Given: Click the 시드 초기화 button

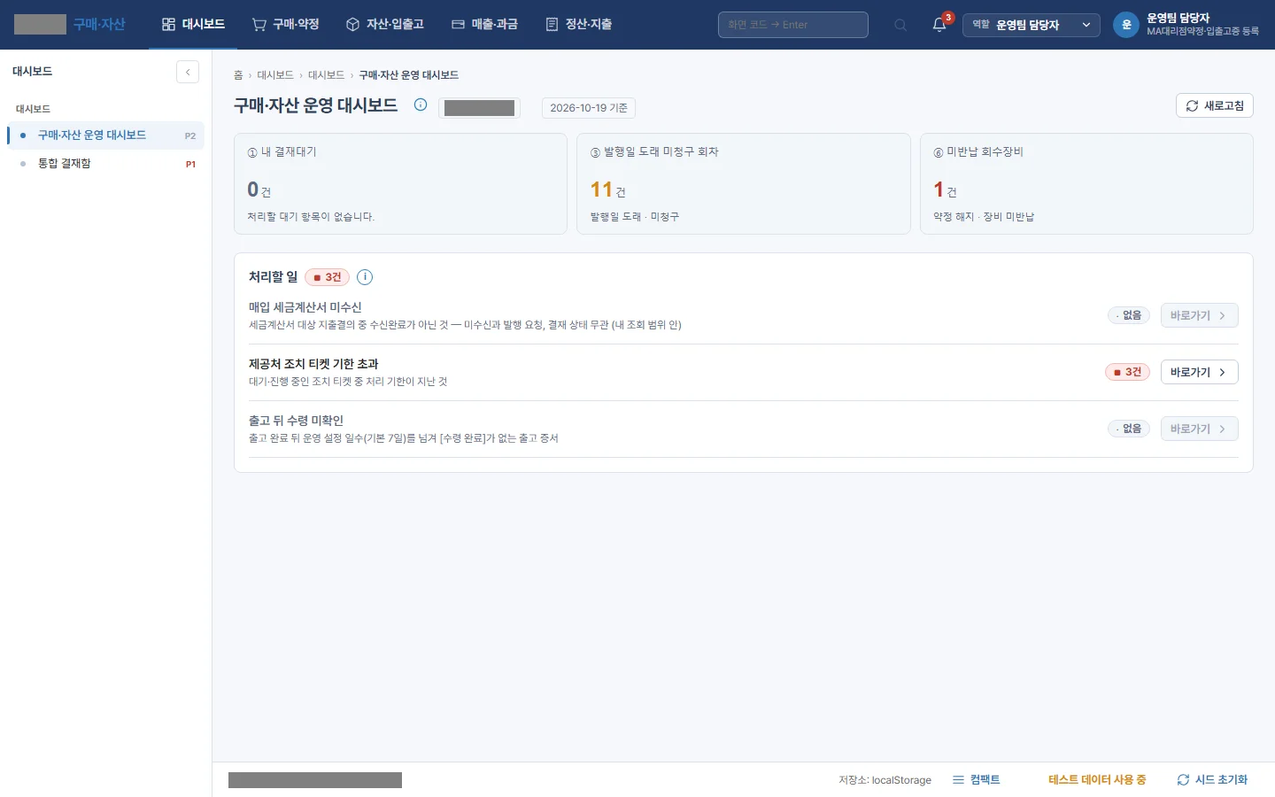Looking at the screenshot, I should [1212, 780].
